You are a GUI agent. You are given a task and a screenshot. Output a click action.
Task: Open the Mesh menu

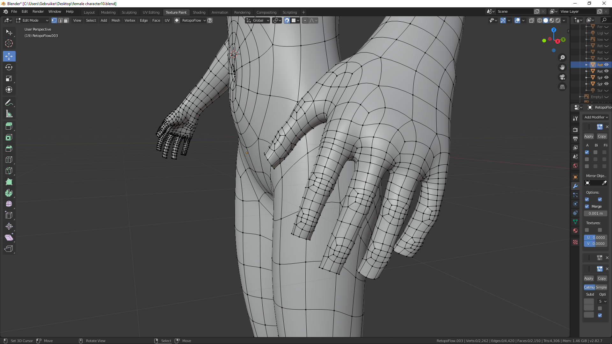(116, 20)
